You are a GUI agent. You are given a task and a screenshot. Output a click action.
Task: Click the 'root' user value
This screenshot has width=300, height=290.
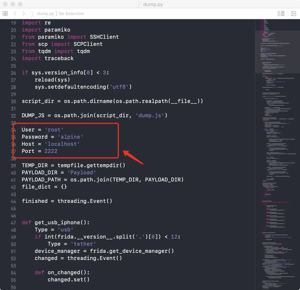54,130
